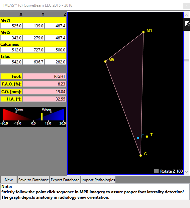
Task: Select the M5 point in the graph
Action: [x=105, y=61]
